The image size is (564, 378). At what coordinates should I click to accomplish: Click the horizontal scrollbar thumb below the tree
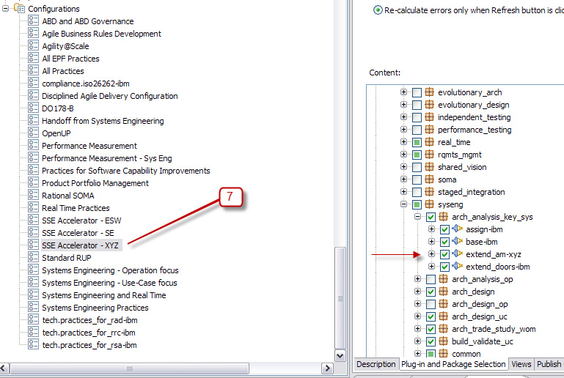pyautogui.click(x=130, y=368)
